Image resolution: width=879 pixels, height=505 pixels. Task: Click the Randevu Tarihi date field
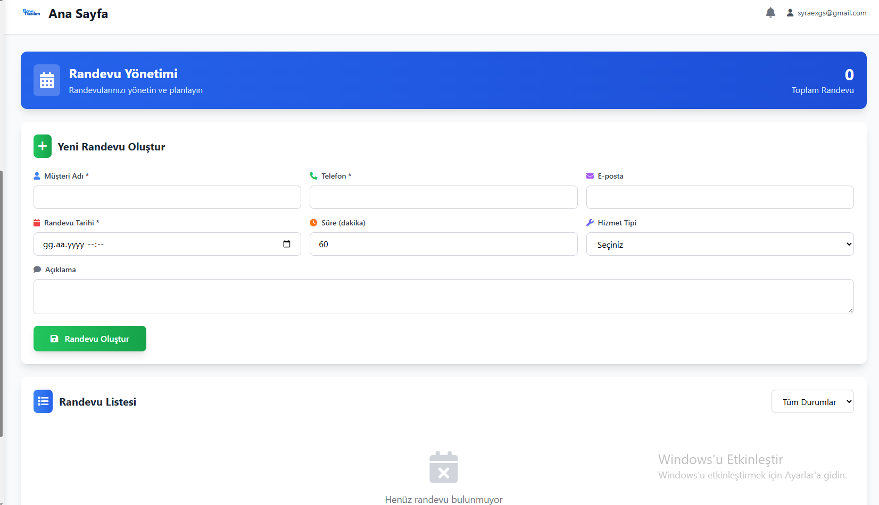167,244
